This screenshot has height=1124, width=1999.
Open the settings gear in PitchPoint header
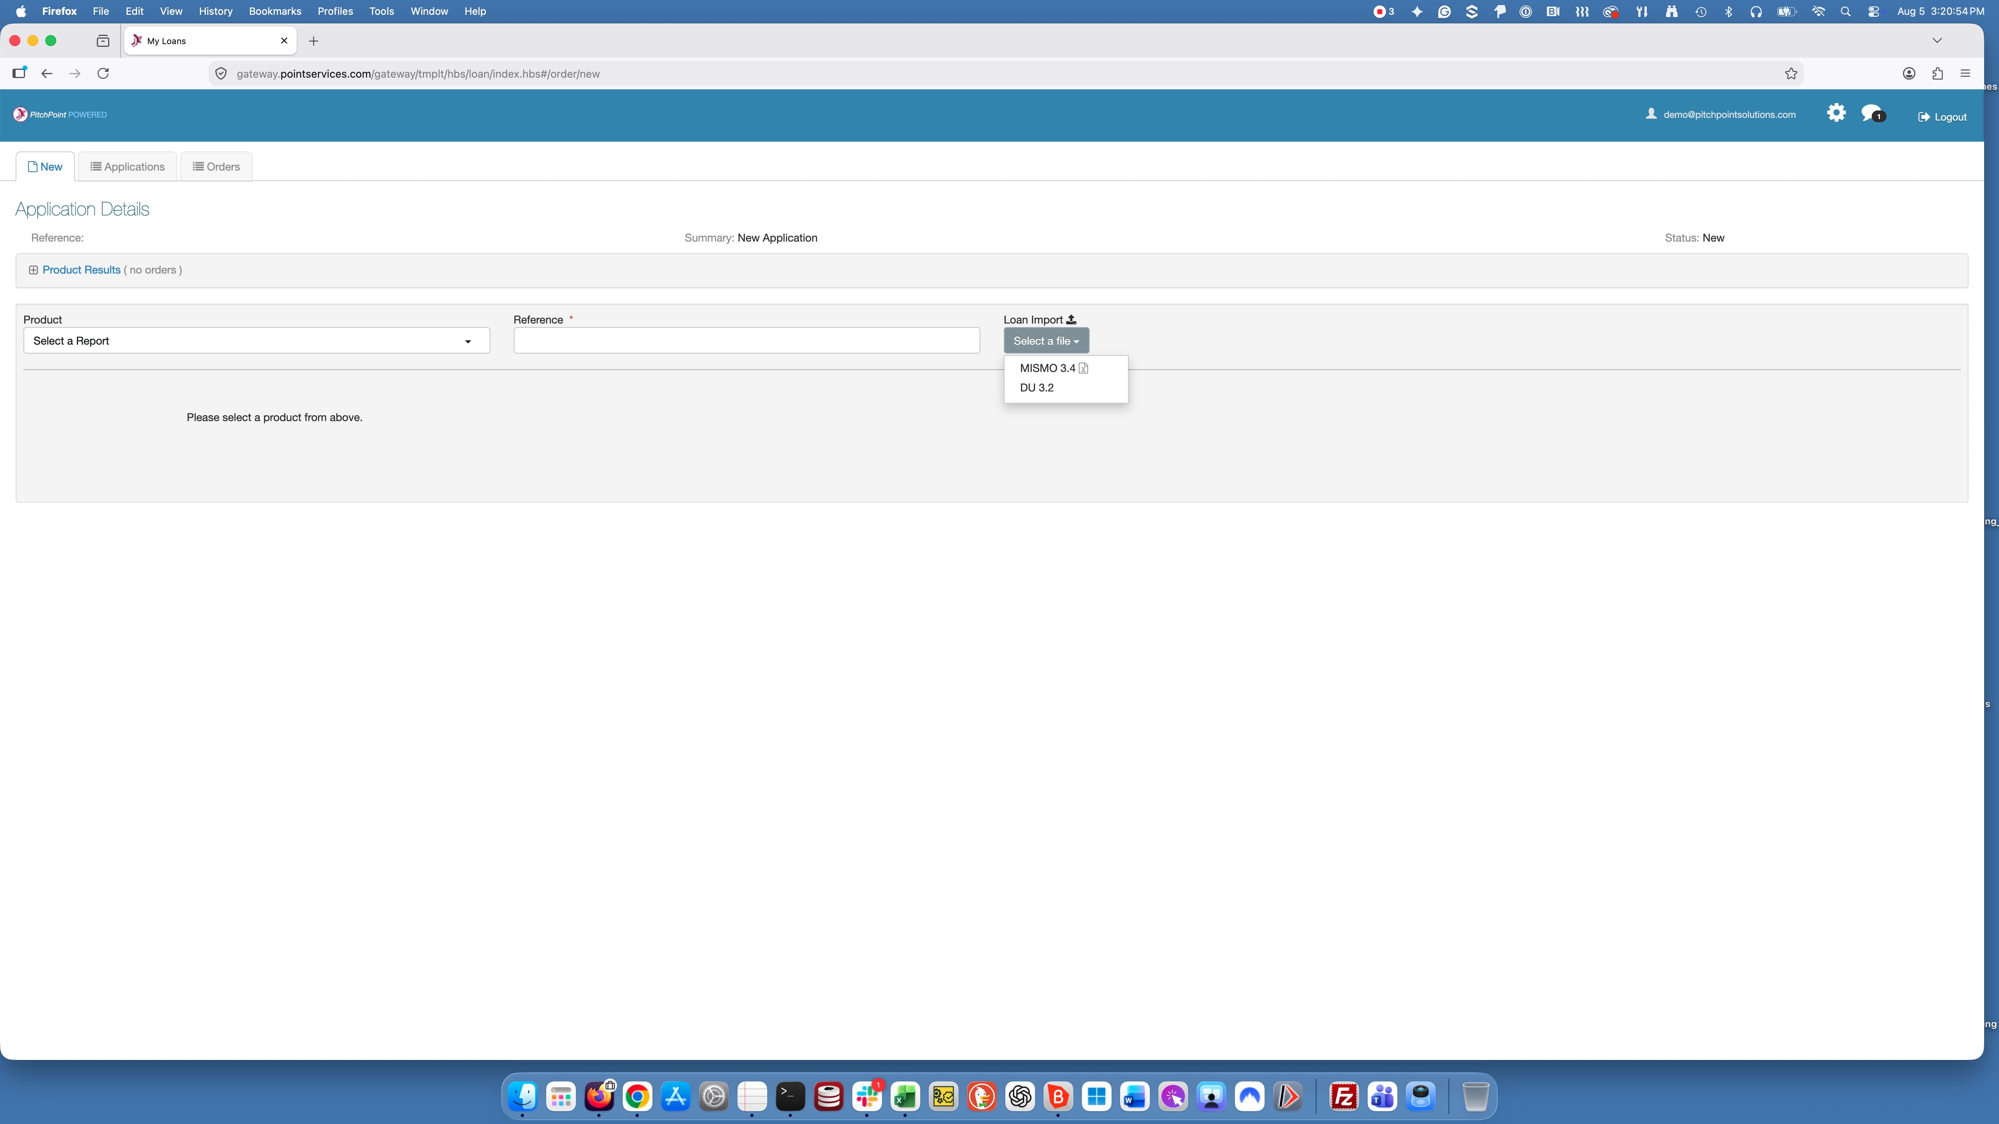[1836, 112]
